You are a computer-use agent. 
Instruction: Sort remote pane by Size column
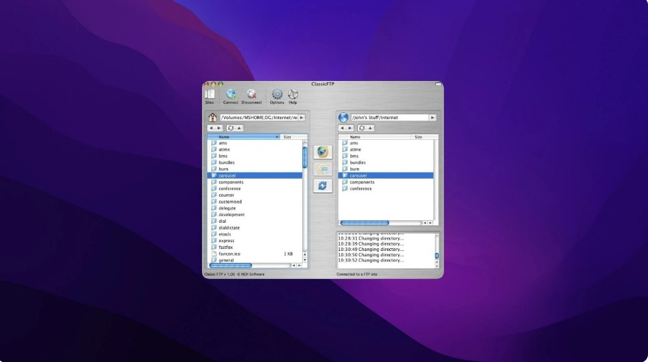(425, 137)
